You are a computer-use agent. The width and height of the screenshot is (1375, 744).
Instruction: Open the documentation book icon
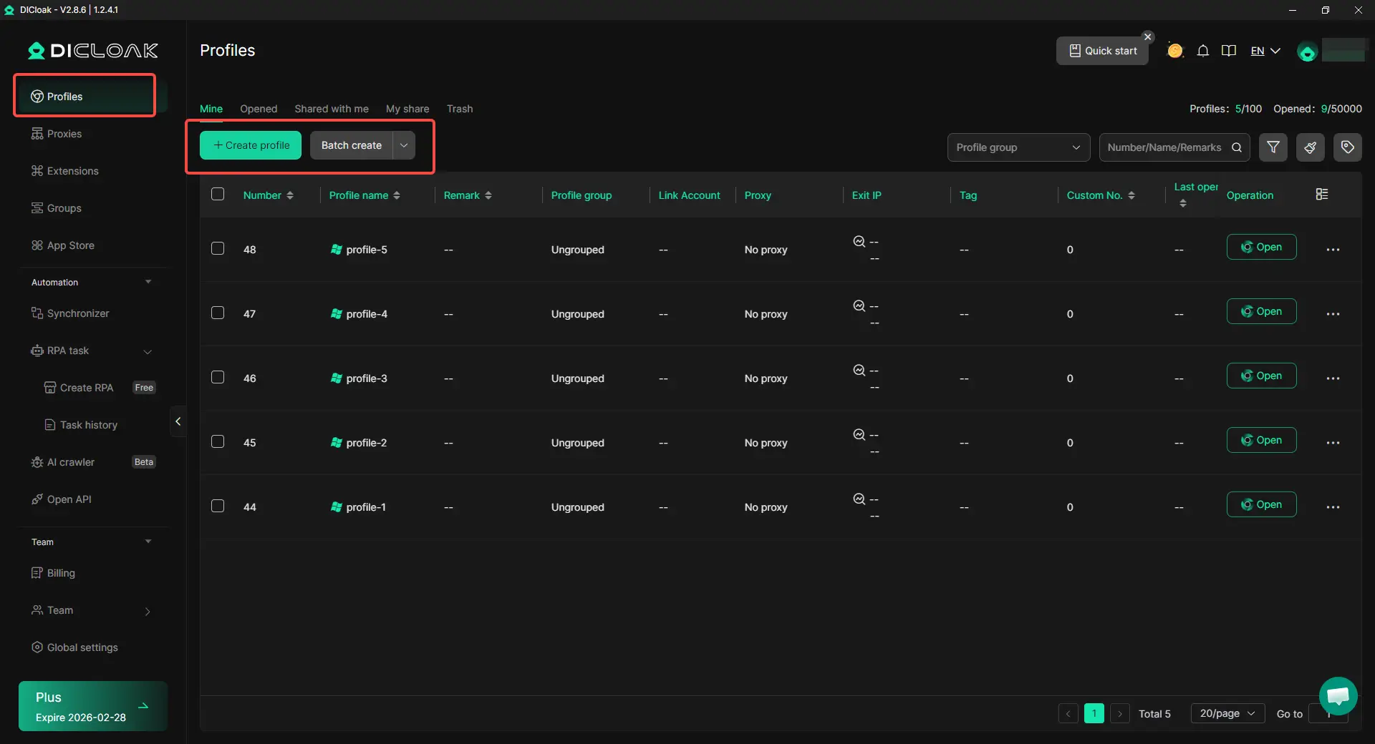[x=1229, y=51]
